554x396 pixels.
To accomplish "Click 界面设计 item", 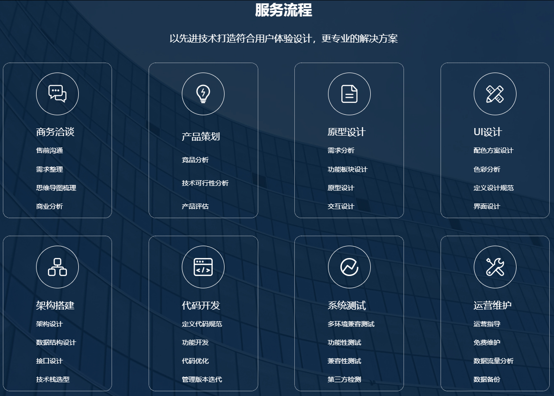I will [487, 206].
